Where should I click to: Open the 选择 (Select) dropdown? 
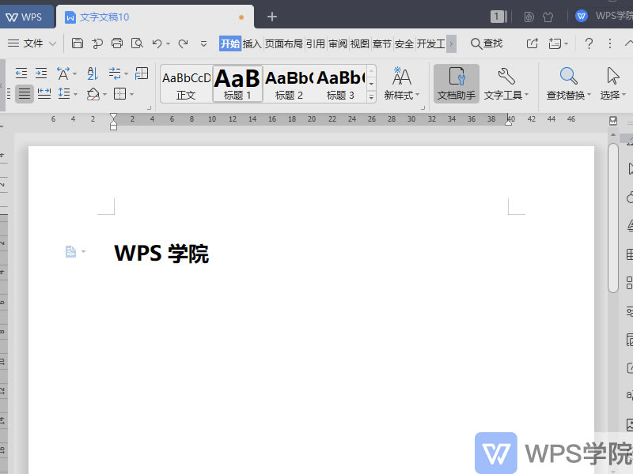click(611, 83)
